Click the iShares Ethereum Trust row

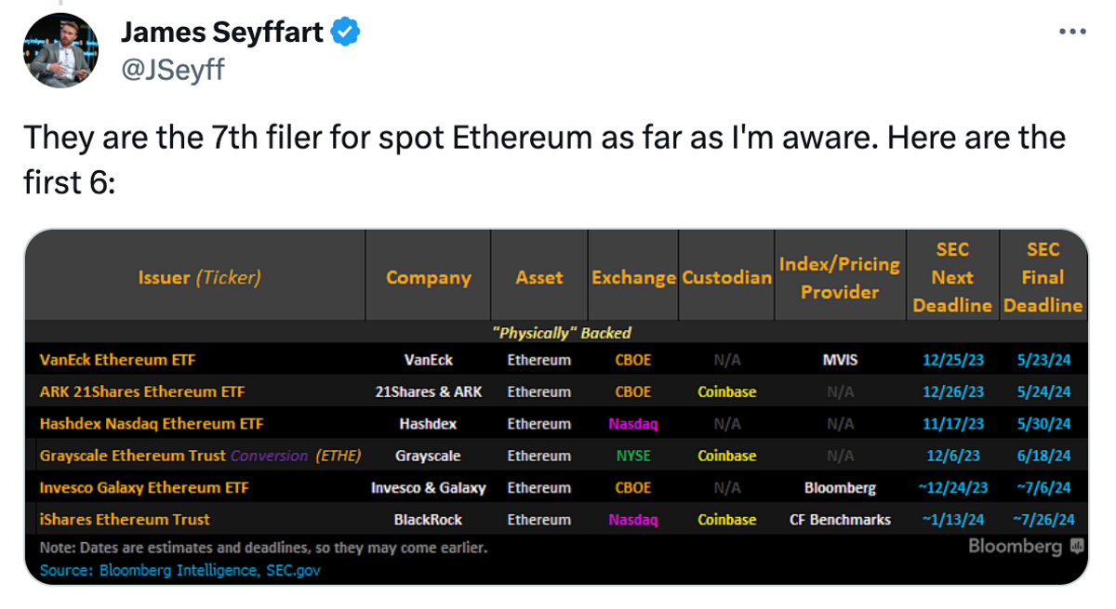[x=555, y=520]
